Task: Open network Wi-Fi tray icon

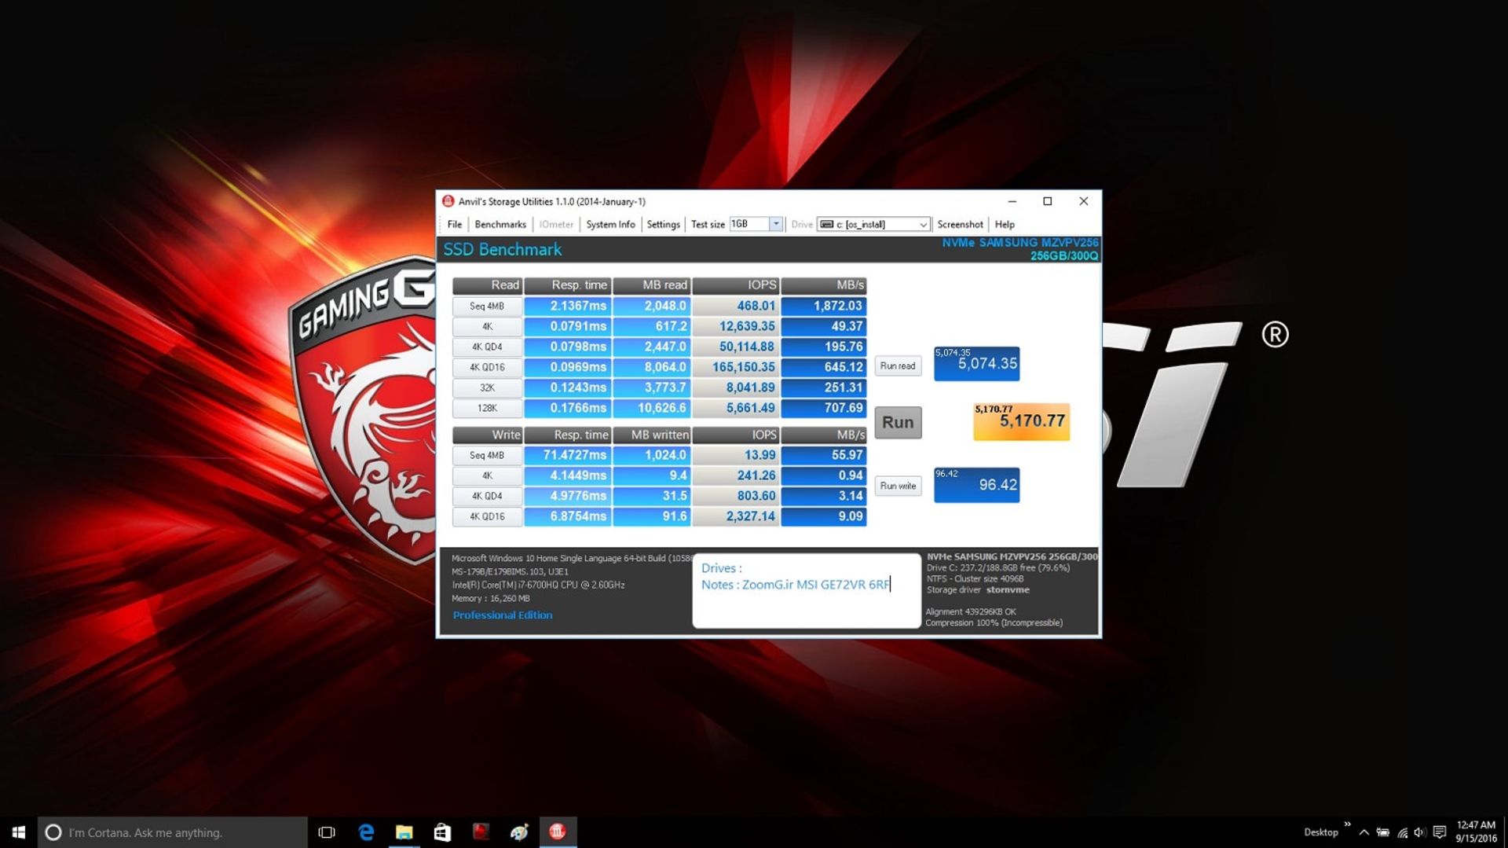Action: (x=1402, y=832)
